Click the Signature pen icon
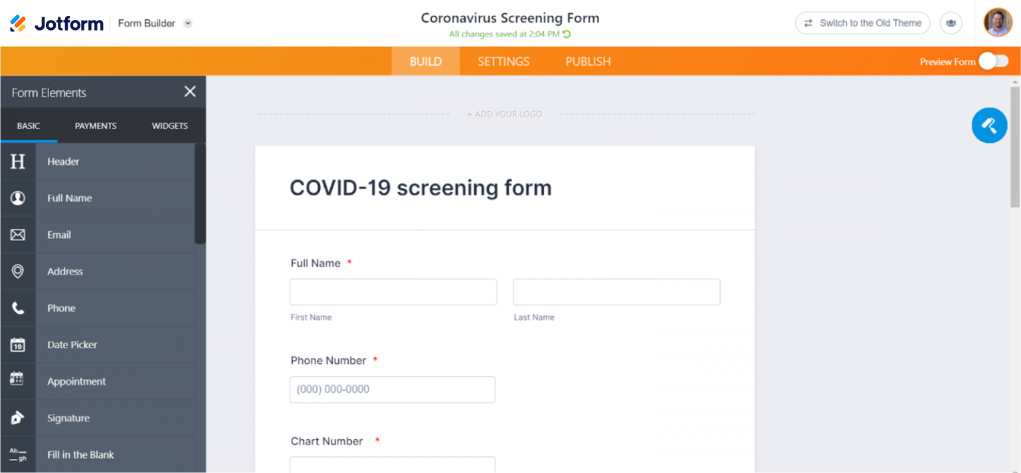 pyautogui.click(x=18, y=418)
